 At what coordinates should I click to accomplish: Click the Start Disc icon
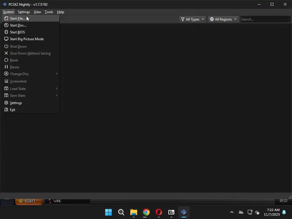(6, 25)
